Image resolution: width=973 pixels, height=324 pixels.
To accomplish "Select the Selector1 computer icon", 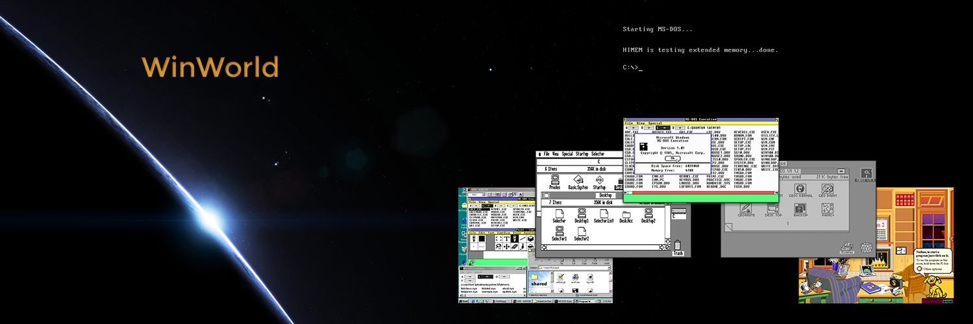I will pos(560,234).
